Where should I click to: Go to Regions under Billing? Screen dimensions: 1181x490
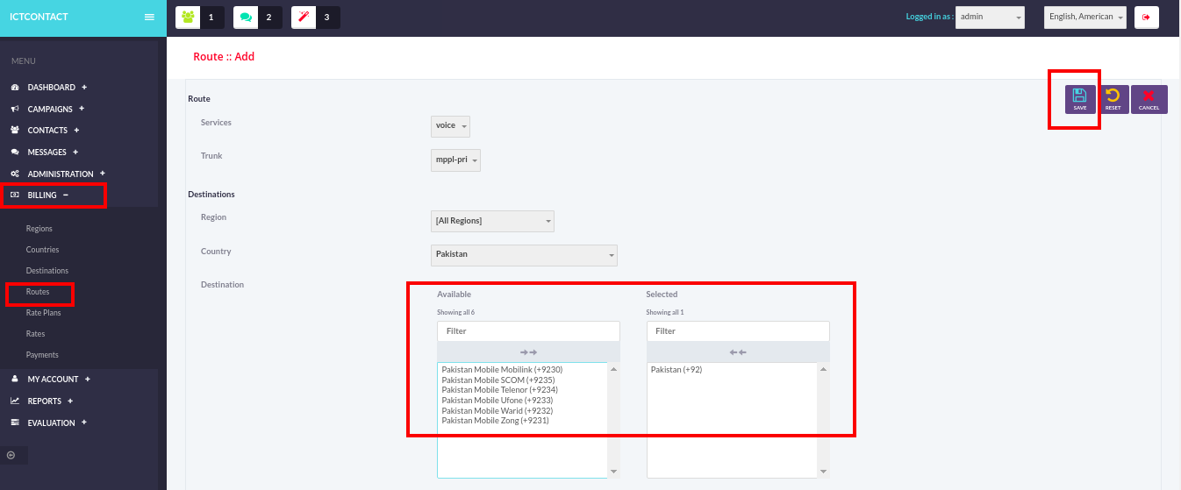tap(39, 229)
